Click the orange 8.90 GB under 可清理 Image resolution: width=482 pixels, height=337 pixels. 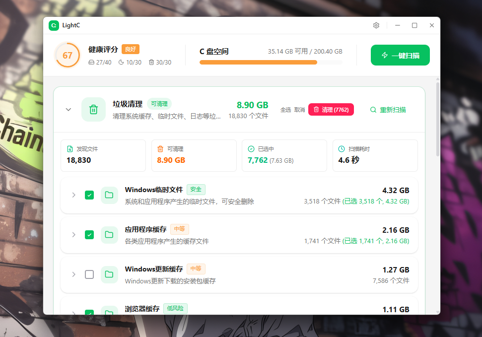(x=171, y=160)
